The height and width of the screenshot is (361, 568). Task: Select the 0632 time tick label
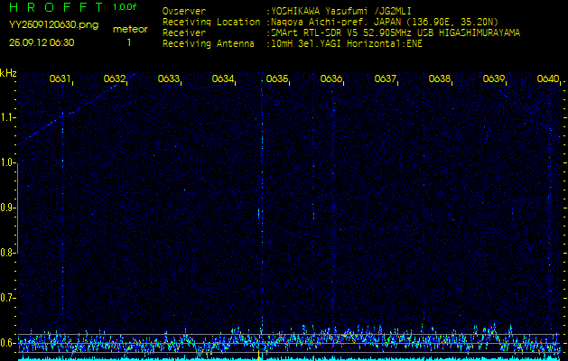(x=114, y=79)
